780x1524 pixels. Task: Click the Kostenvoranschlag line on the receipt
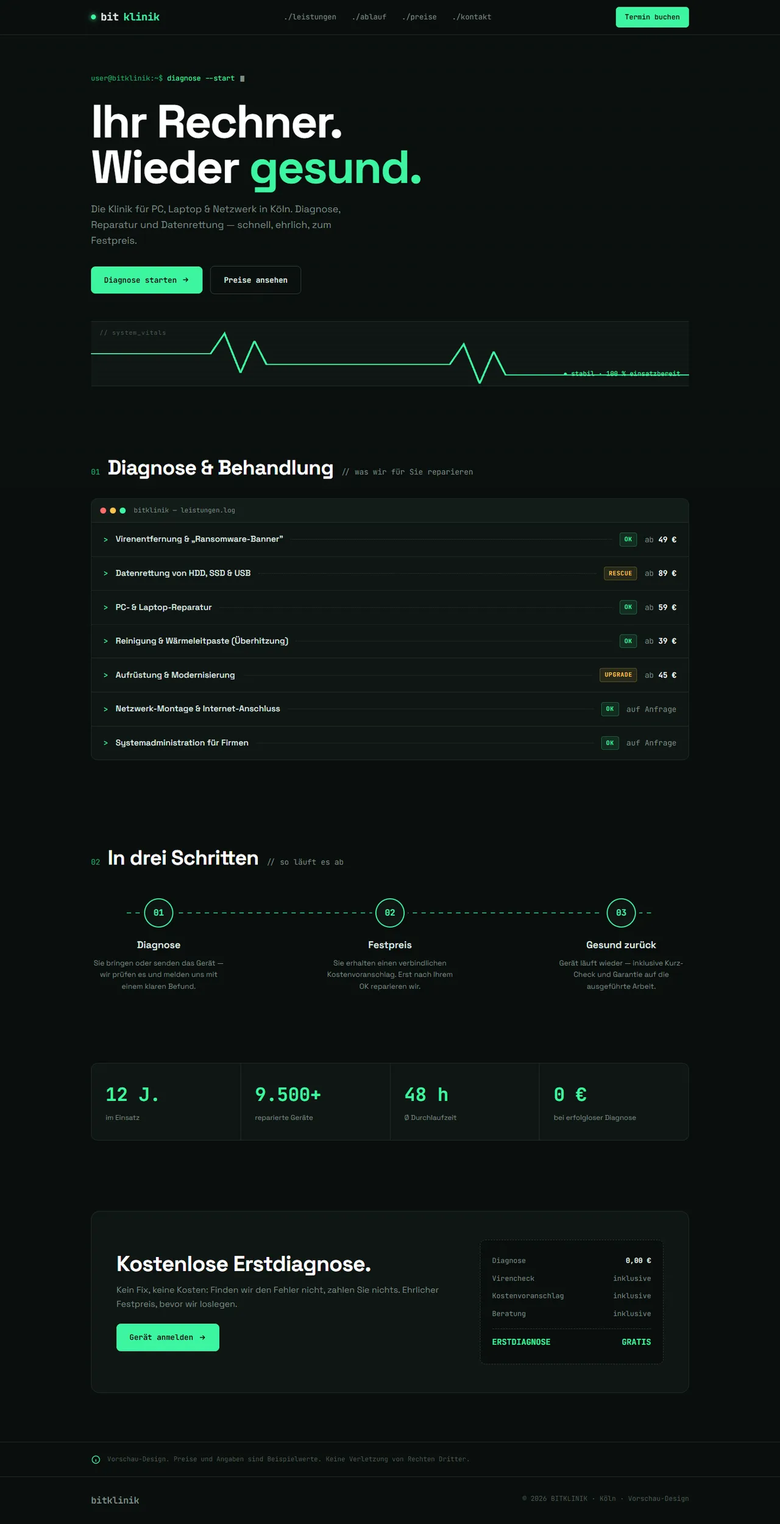572,1296
